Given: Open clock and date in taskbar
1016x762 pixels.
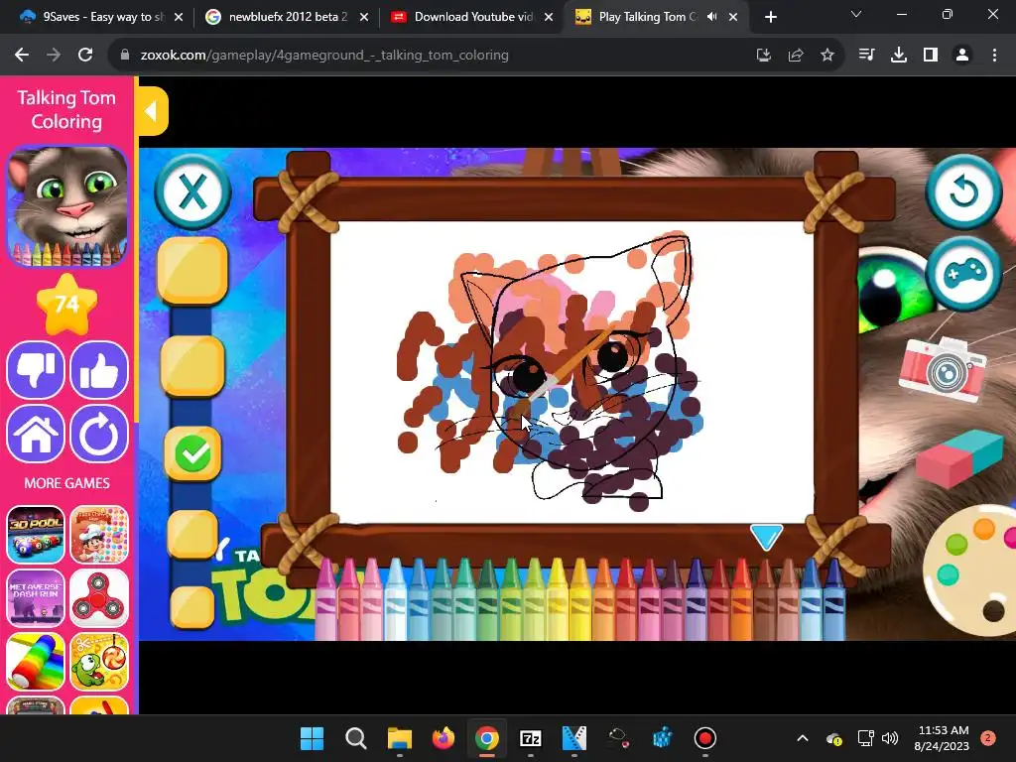Looking at the screenshot, I should tap(943, 738).
